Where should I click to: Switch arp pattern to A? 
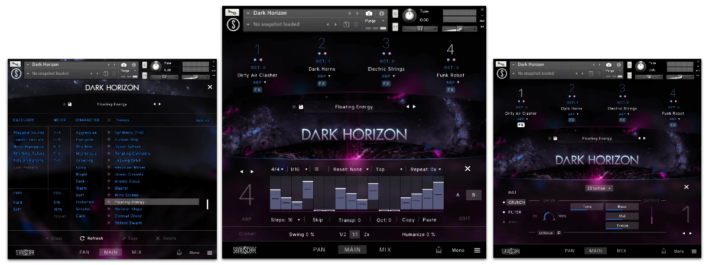(x=458, y=195)
